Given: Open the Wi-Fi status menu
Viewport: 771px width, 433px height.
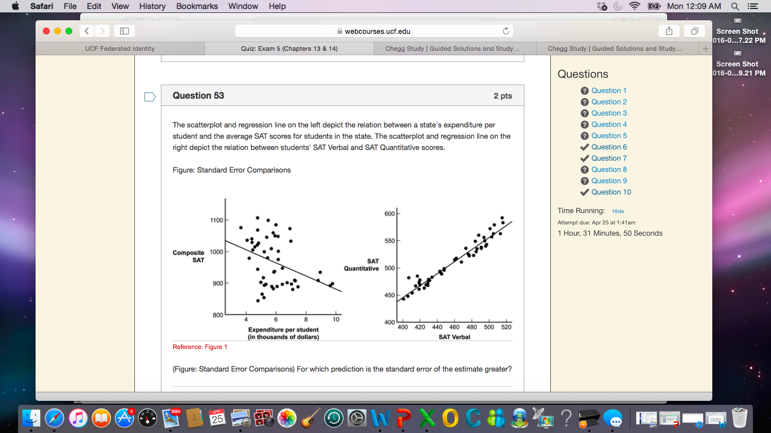Looking at the screenshot, I should pyautogui.click(x=635, y=6).
